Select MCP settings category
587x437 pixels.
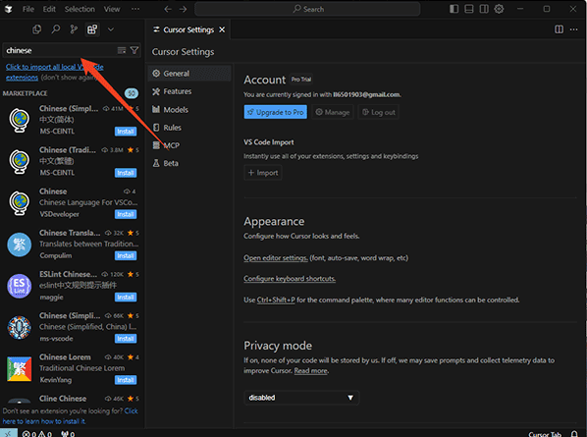click(189, 145)
